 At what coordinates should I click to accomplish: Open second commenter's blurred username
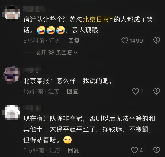(32, 70)
